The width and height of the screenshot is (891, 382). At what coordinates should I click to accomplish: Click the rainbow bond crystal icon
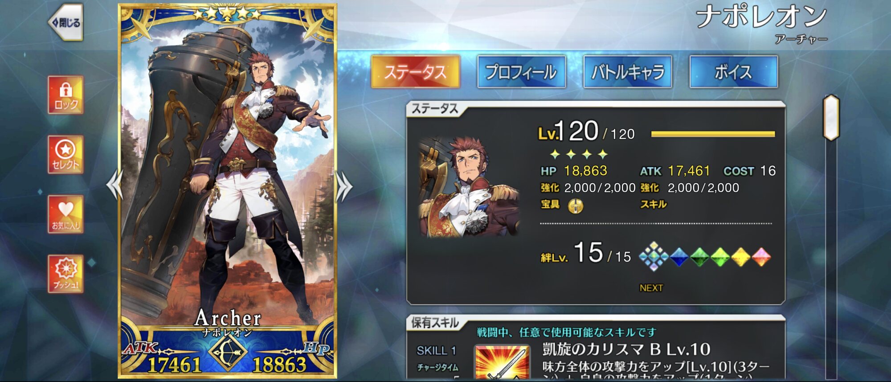point(654,257)
